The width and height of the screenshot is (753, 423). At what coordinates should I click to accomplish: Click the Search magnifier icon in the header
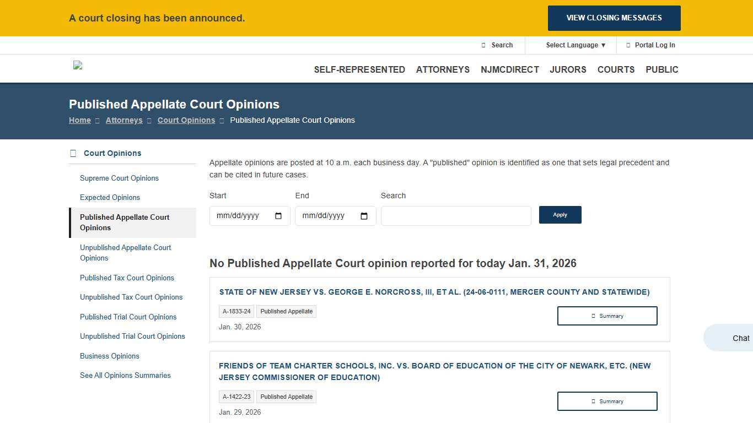[x=484, y=45]
